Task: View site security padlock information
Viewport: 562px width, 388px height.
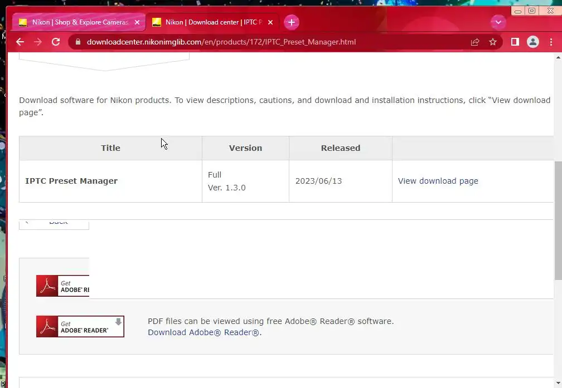Action: pos(78,42)
